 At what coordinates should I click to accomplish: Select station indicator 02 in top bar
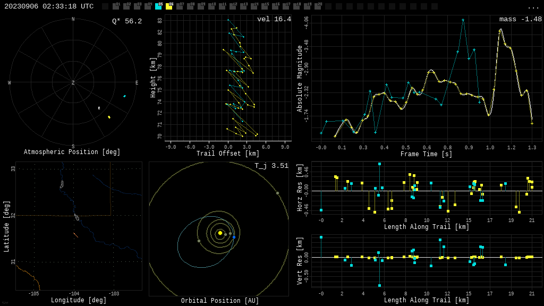(126, 6)
